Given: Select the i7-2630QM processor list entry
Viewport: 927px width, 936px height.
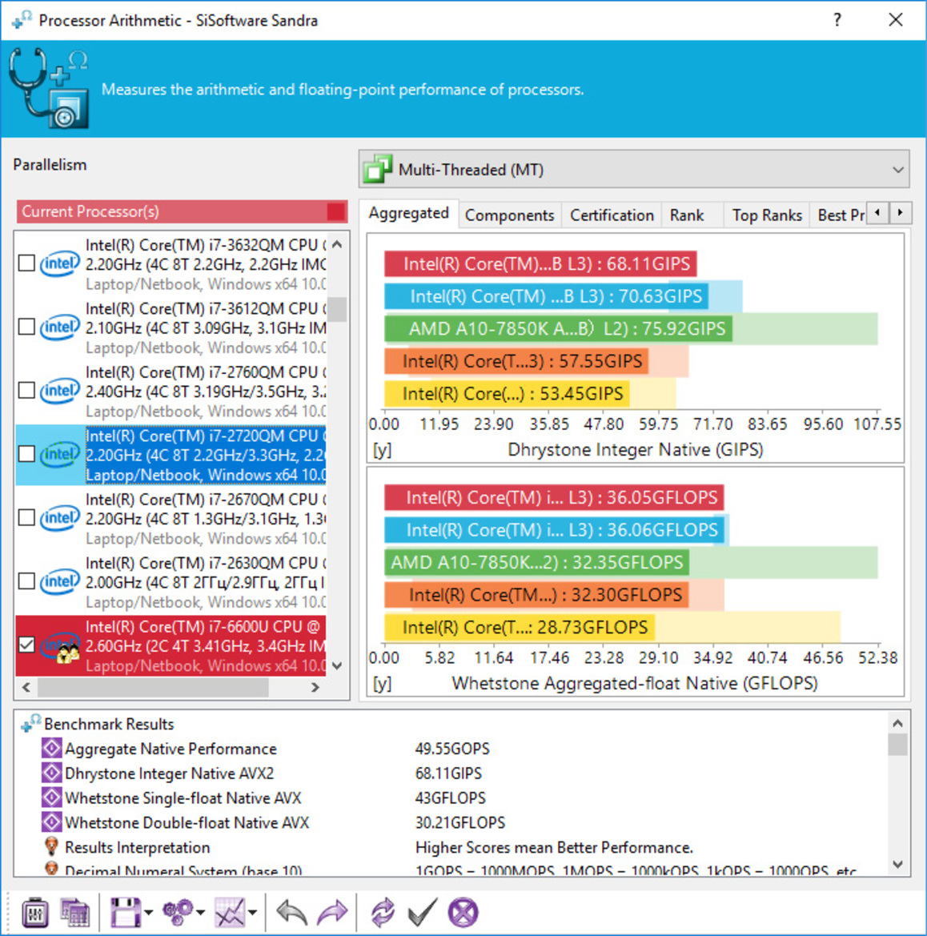Looking at the screenshot, I should [x=171, y=582].
